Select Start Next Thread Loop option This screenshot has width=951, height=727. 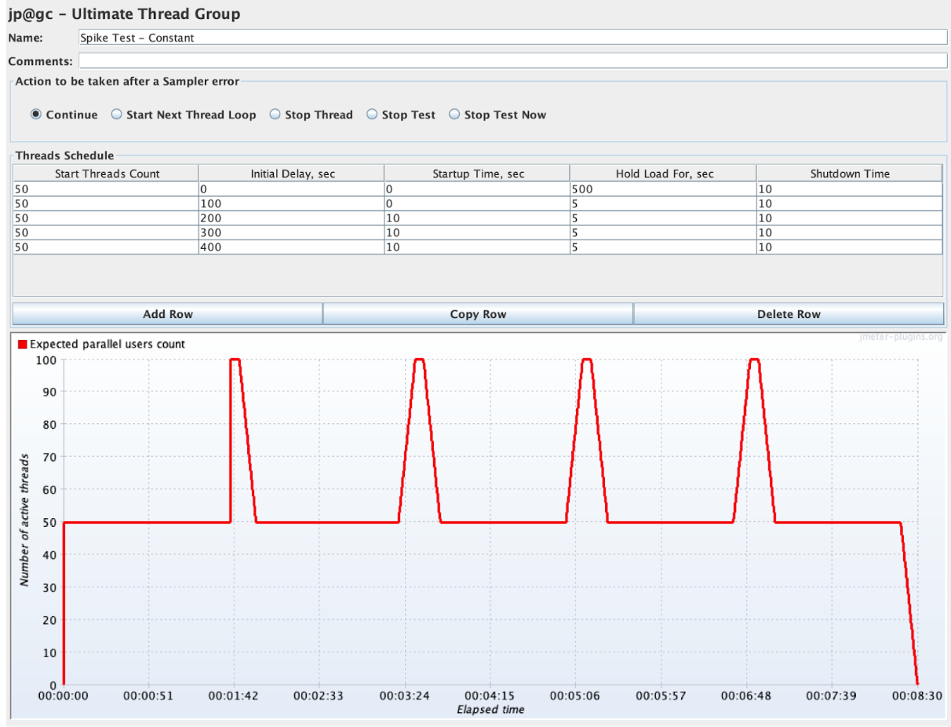(116, 115)
